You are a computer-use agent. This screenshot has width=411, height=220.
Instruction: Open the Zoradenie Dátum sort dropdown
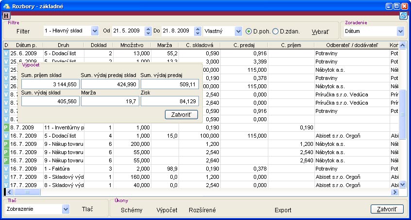(x=400, y=31)
